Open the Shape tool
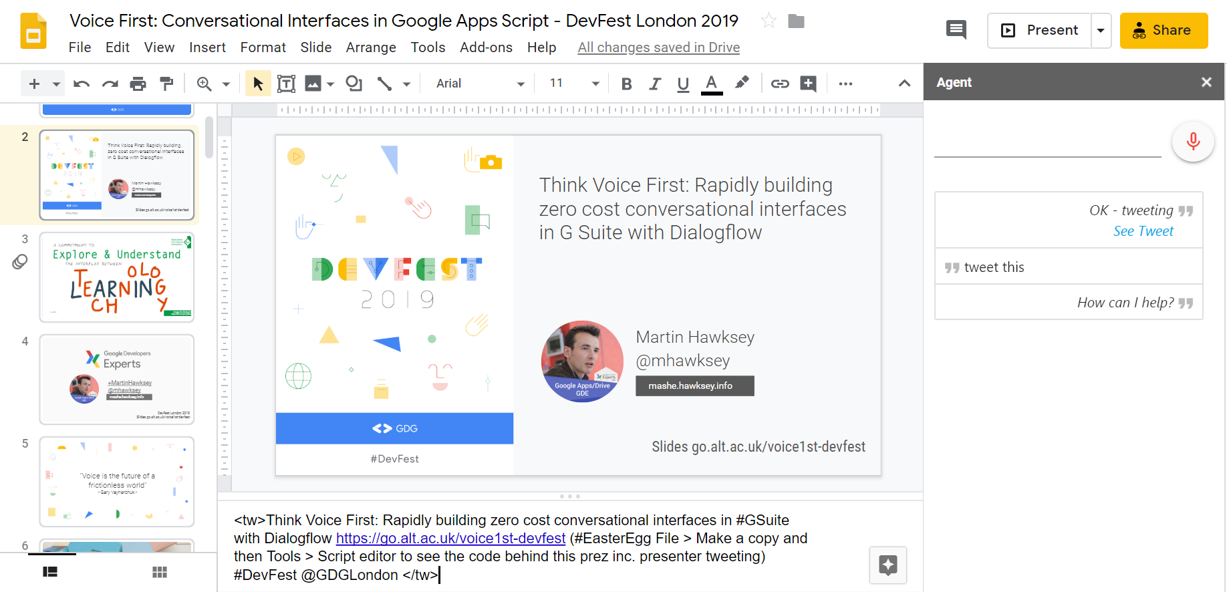This screenshot has width=1227, height=592. coord(354,84)
